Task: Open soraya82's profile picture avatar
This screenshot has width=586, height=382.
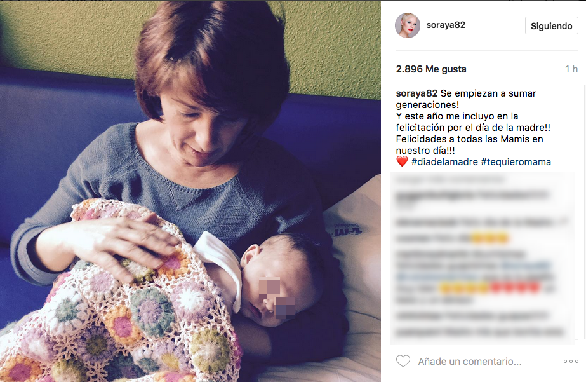Action: coord(408,25)
